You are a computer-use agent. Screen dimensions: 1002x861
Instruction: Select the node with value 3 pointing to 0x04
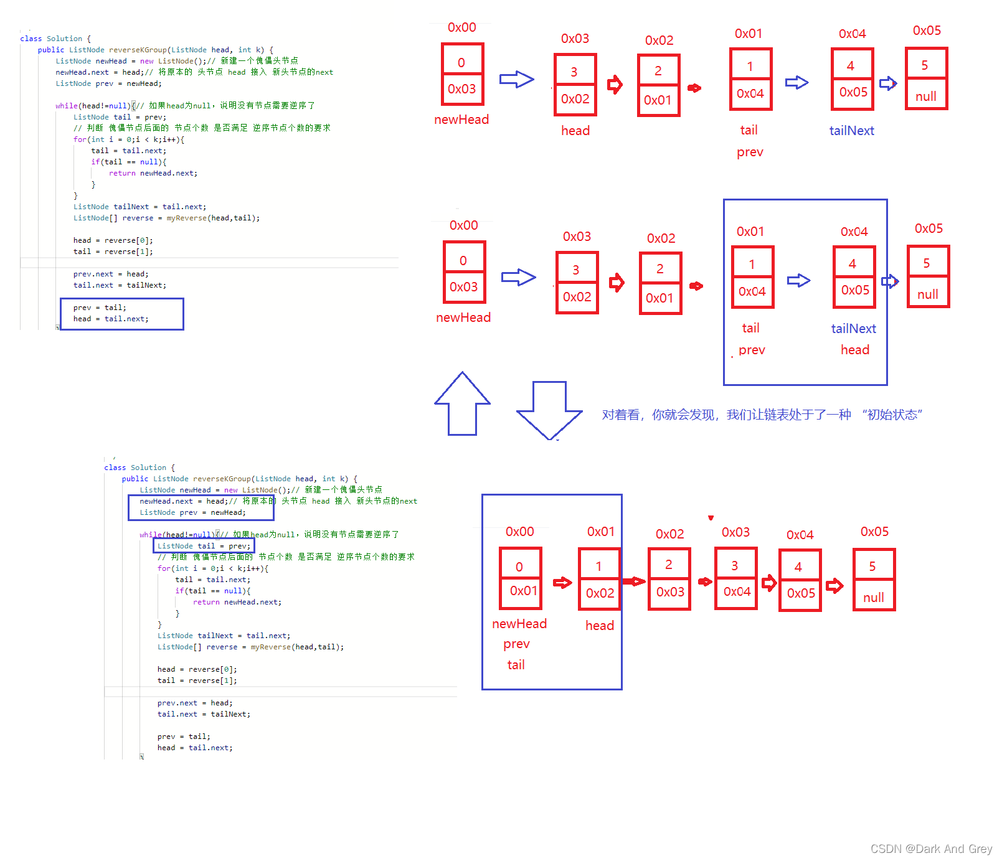tap(736, 578)
